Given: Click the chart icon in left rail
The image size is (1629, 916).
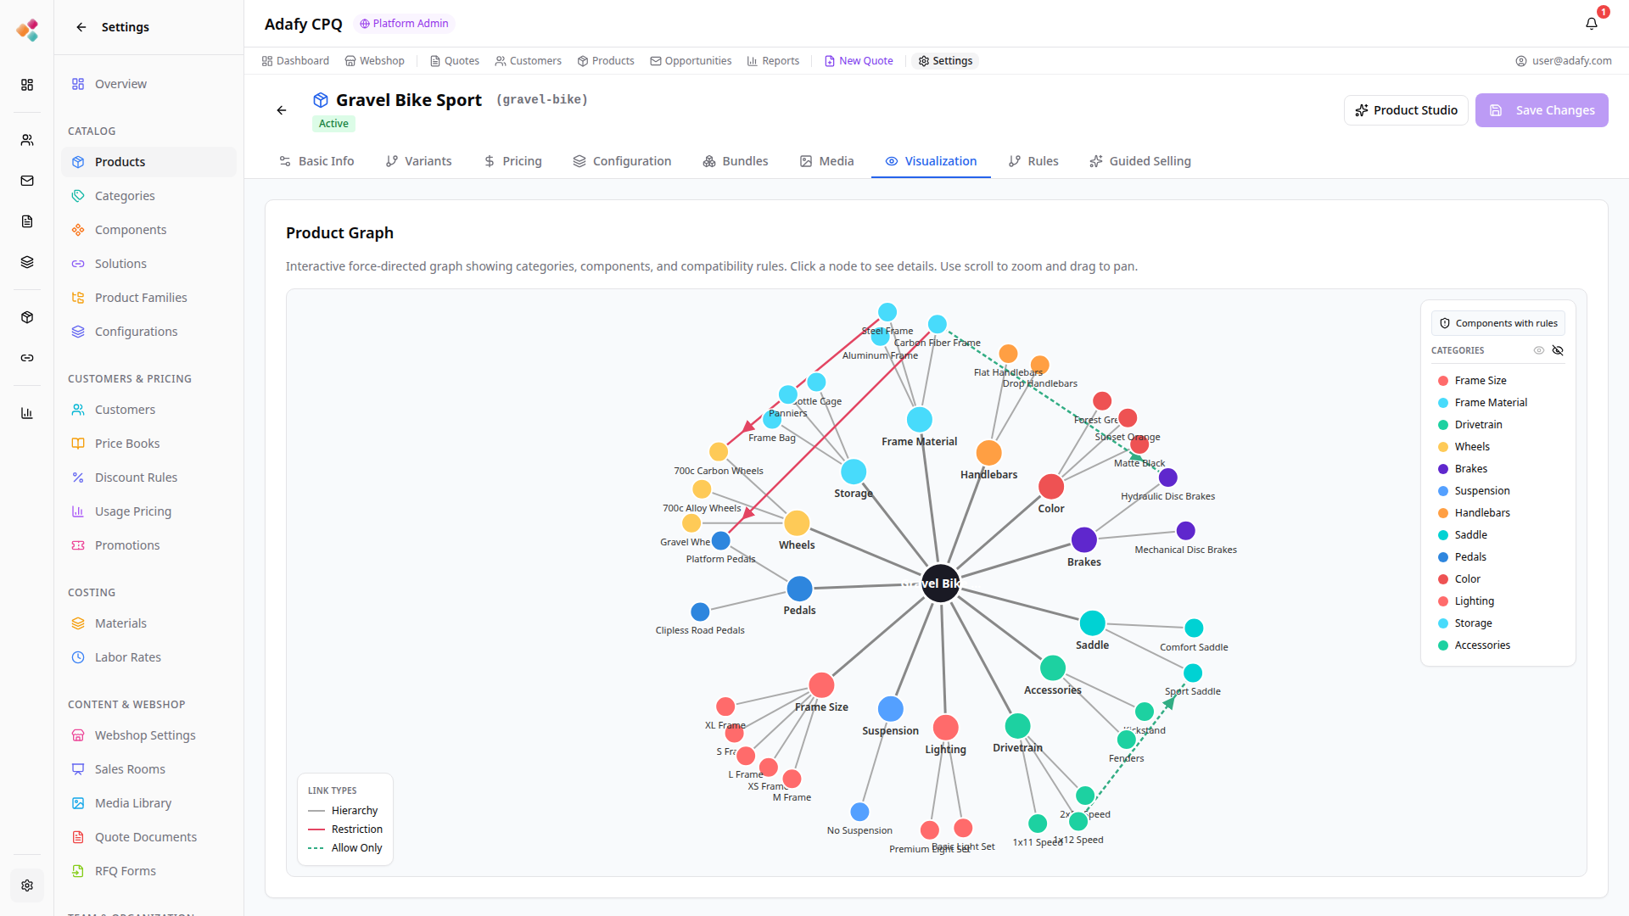Looking at the screenshot, I should click(x=27, y=413).
